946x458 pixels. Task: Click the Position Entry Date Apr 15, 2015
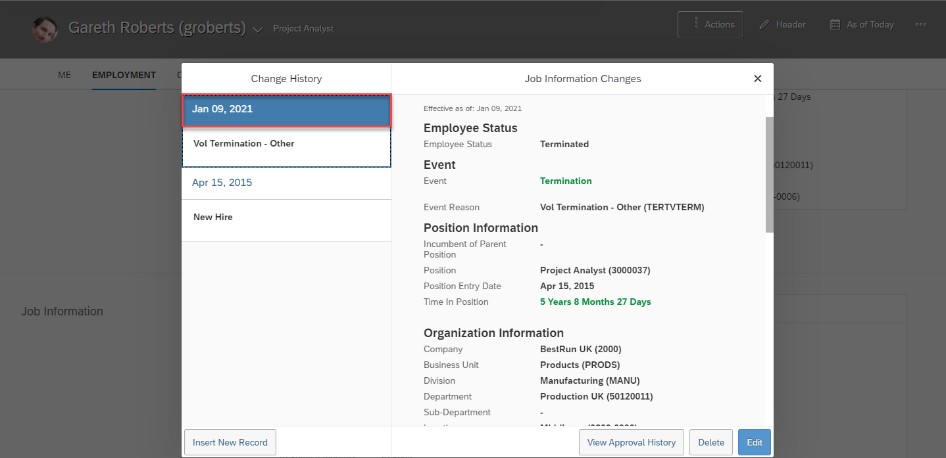[x=567, y=286]
